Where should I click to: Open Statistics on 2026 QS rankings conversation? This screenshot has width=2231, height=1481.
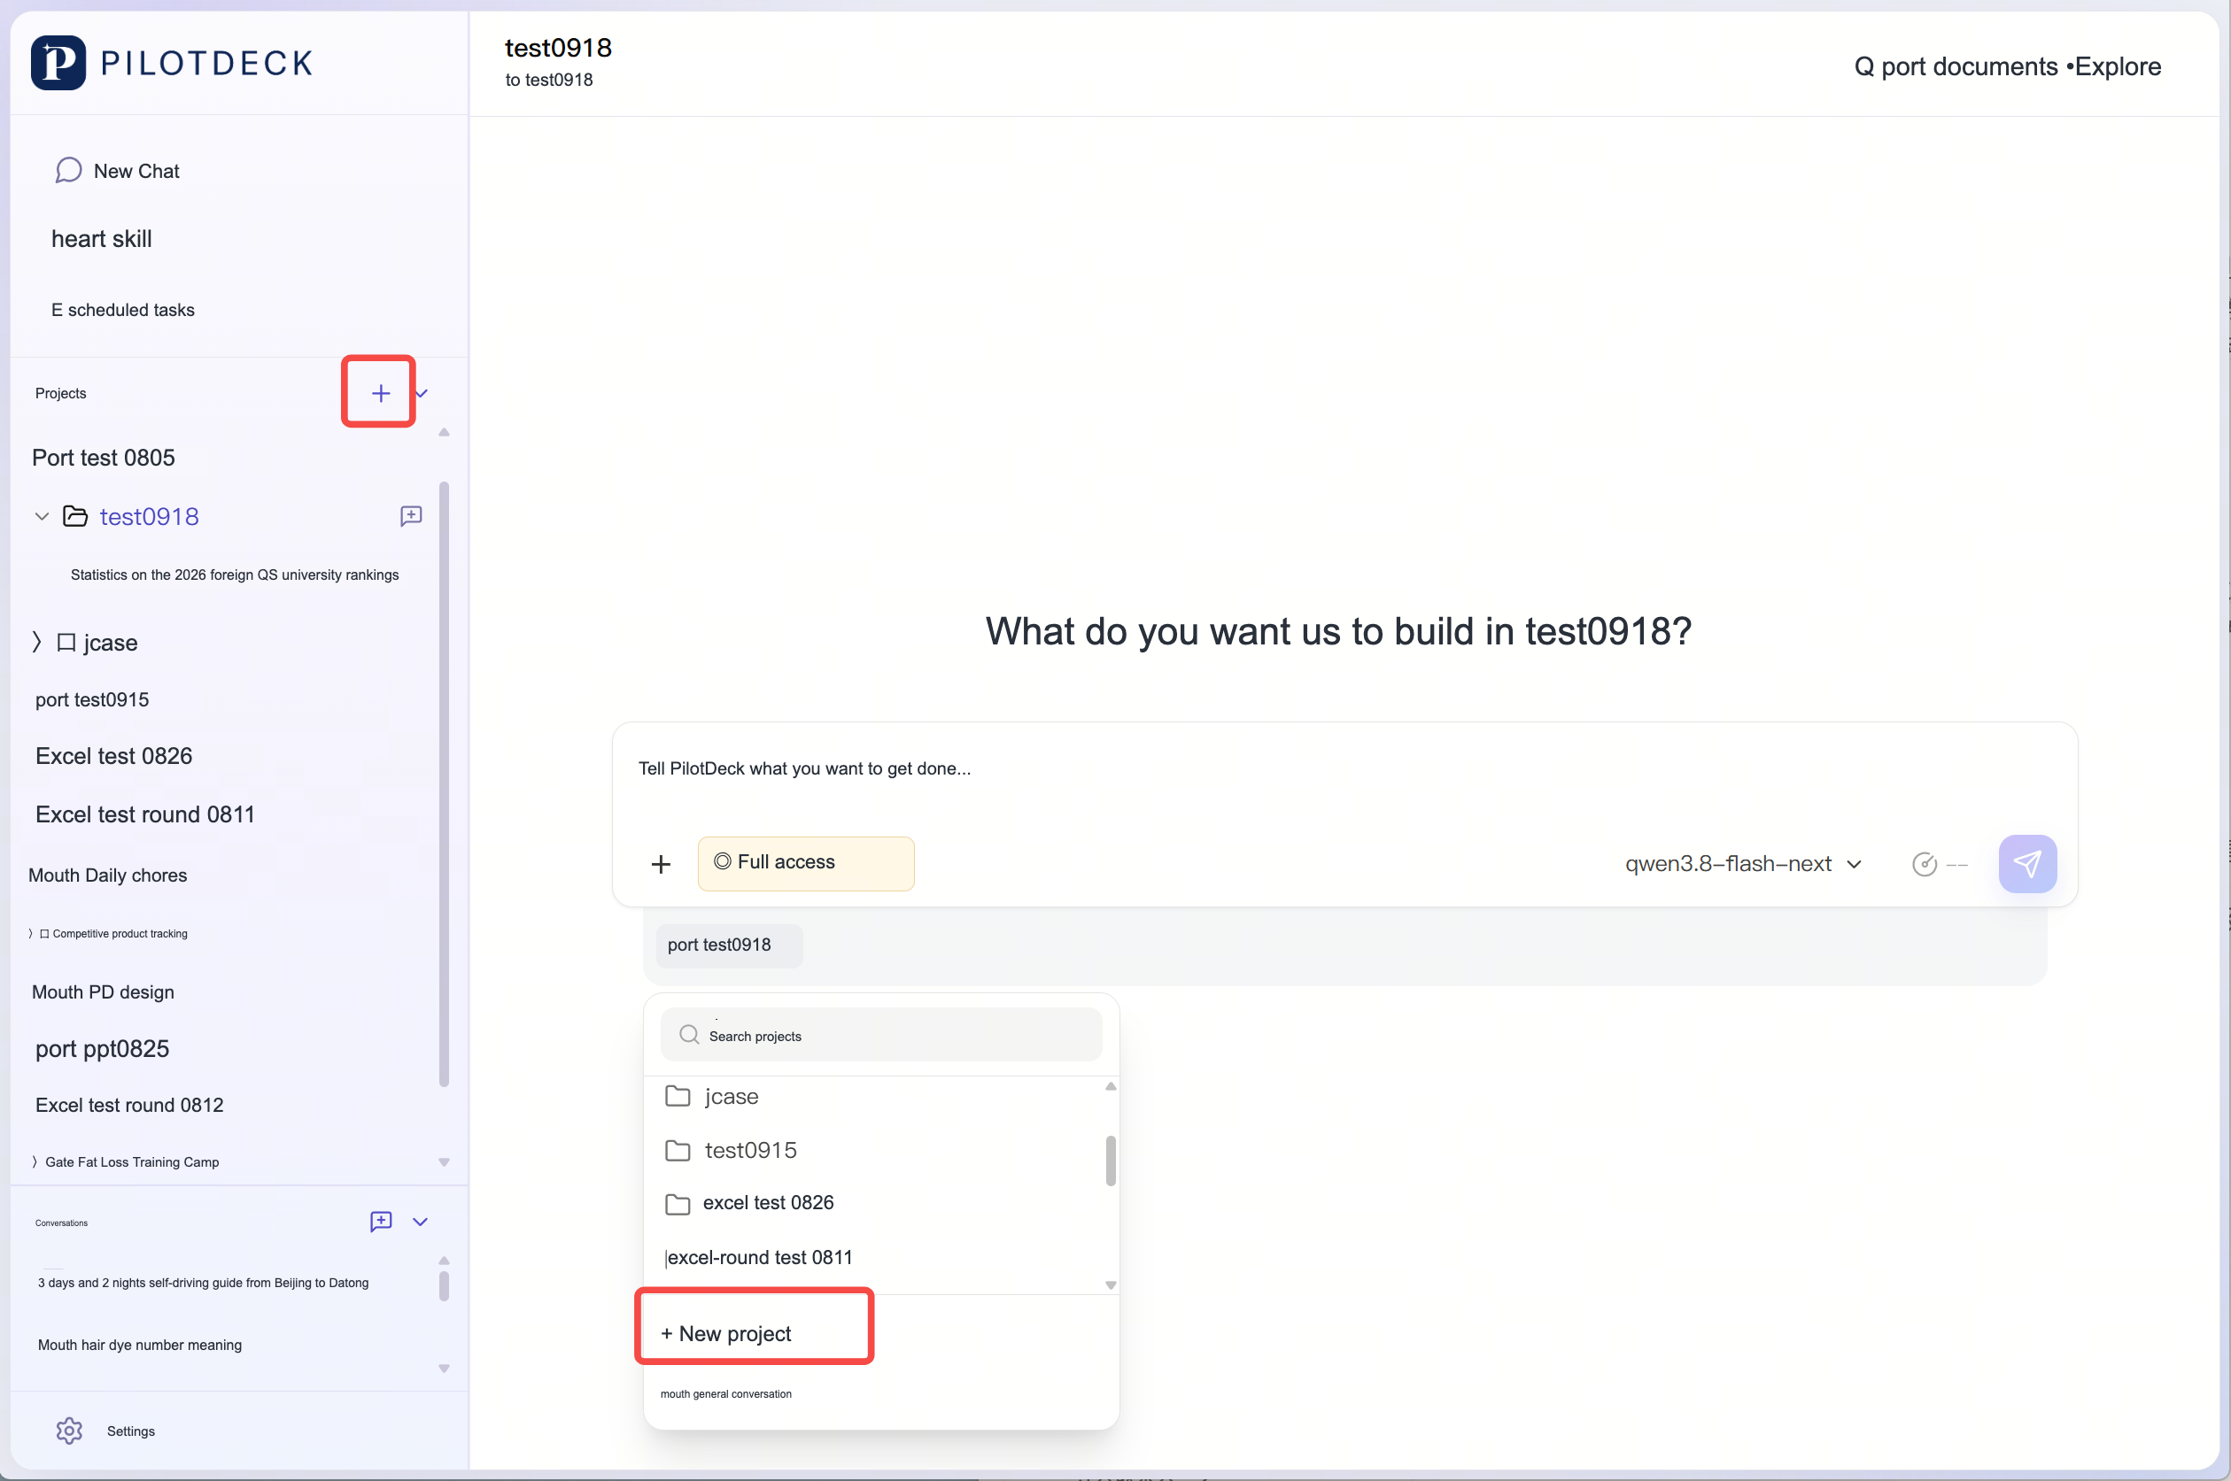tap(235, 575)
